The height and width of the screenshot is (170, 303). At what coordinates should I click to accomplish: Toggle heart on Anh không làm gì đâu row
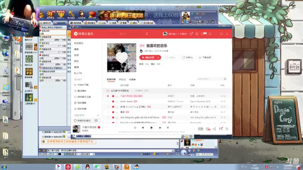[113, 117]
